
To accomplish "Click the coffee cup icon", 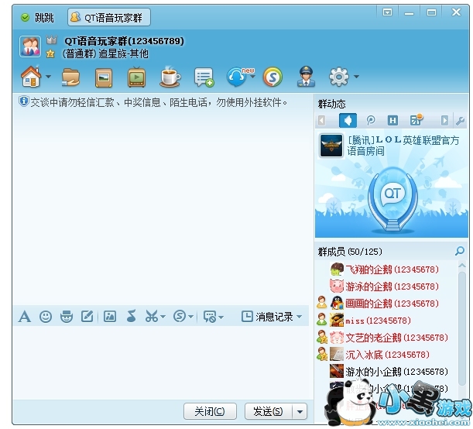I will (x=170, y=77).
